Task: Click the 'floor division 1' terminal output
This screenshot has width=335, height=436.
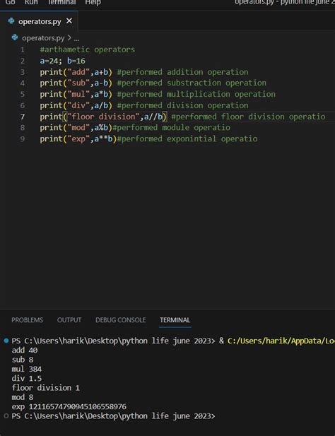Action: coord(46,388)
